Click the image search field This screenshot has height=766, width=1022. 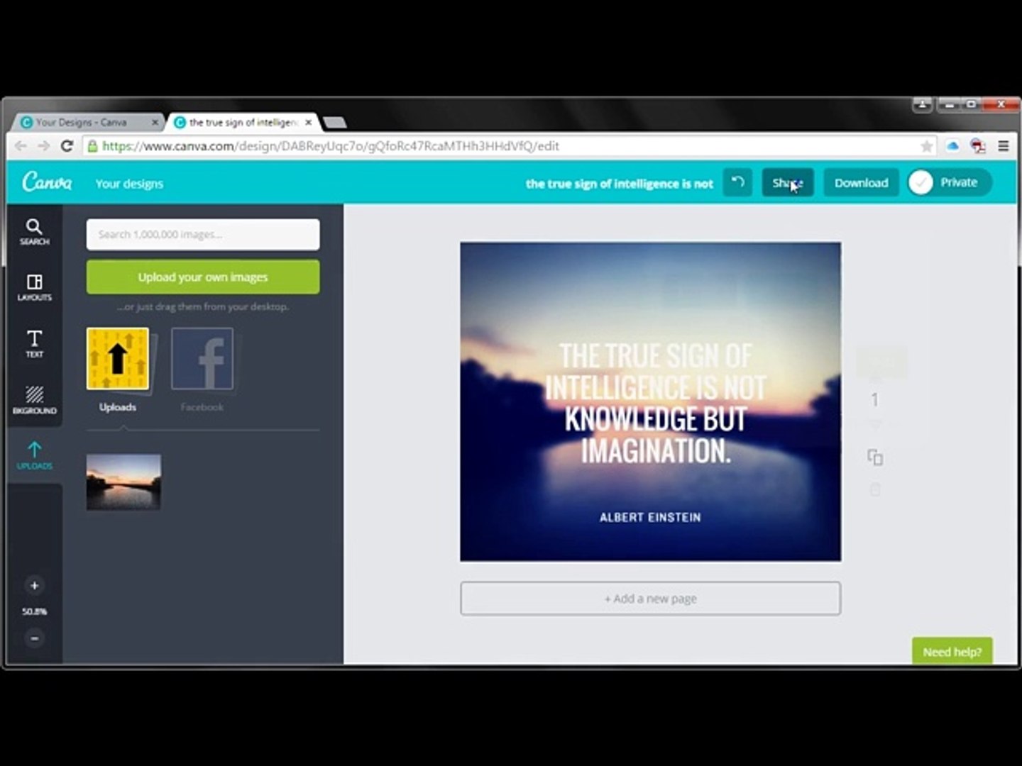[x=203, y=234]
